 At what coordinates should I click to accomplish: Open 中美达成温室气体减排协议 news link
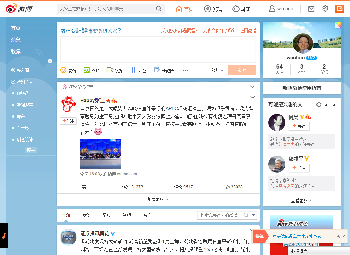pyautogui.click(x=297, y=236)
